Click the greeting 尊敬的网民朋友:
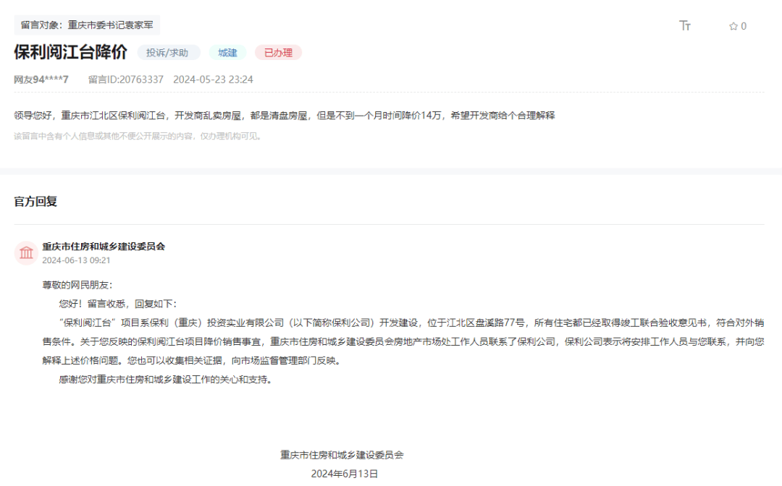Viewport: 782px width, 486px height. 77,285
